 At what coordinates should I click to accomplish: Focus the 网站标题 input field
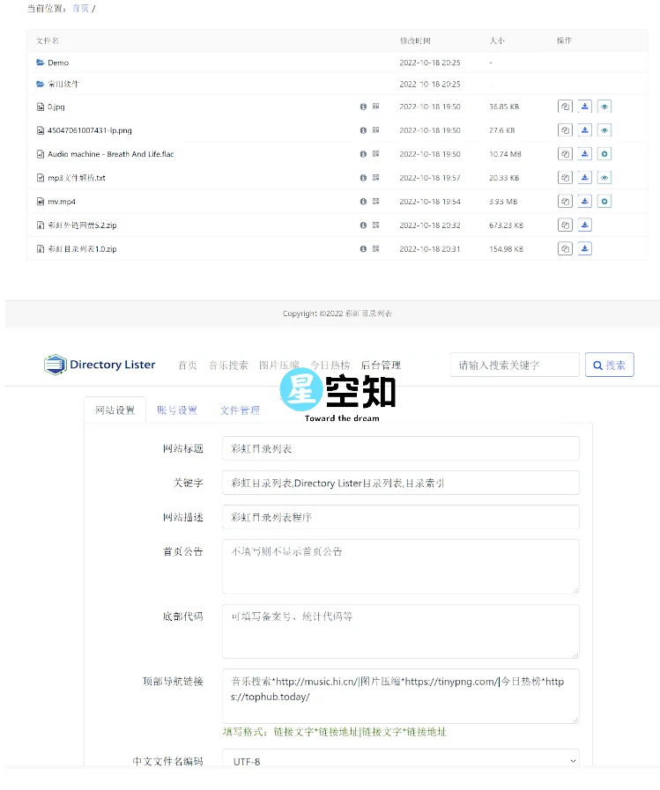401,448
